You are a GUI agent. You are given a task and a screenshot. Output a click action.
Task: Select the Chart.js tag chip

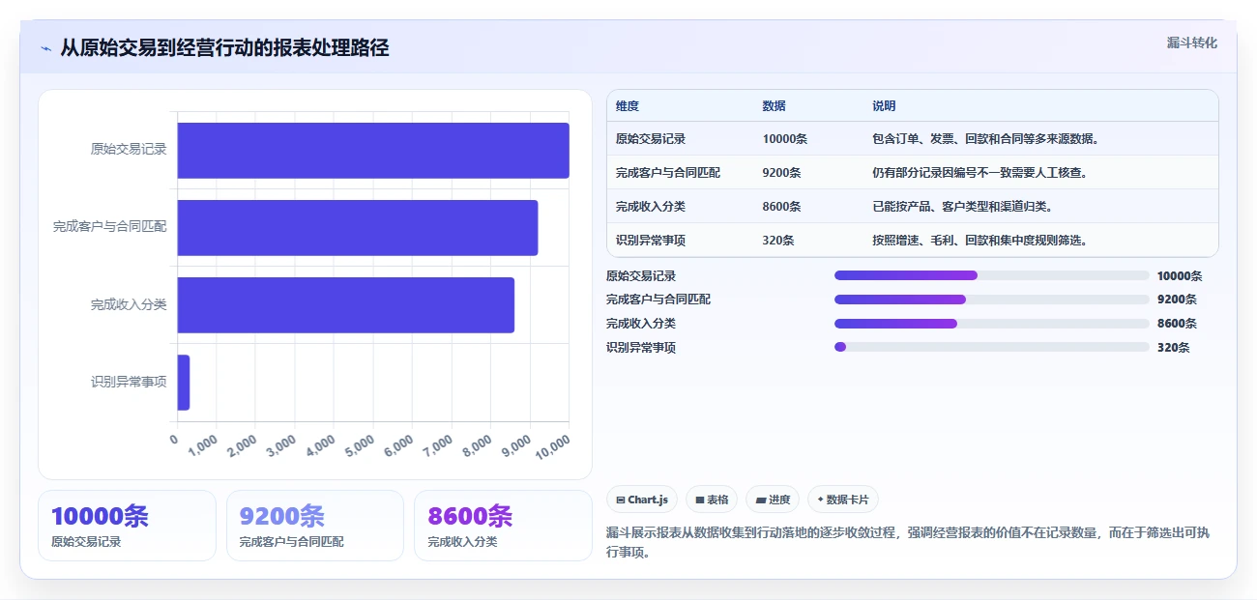[x=642, y=500]
